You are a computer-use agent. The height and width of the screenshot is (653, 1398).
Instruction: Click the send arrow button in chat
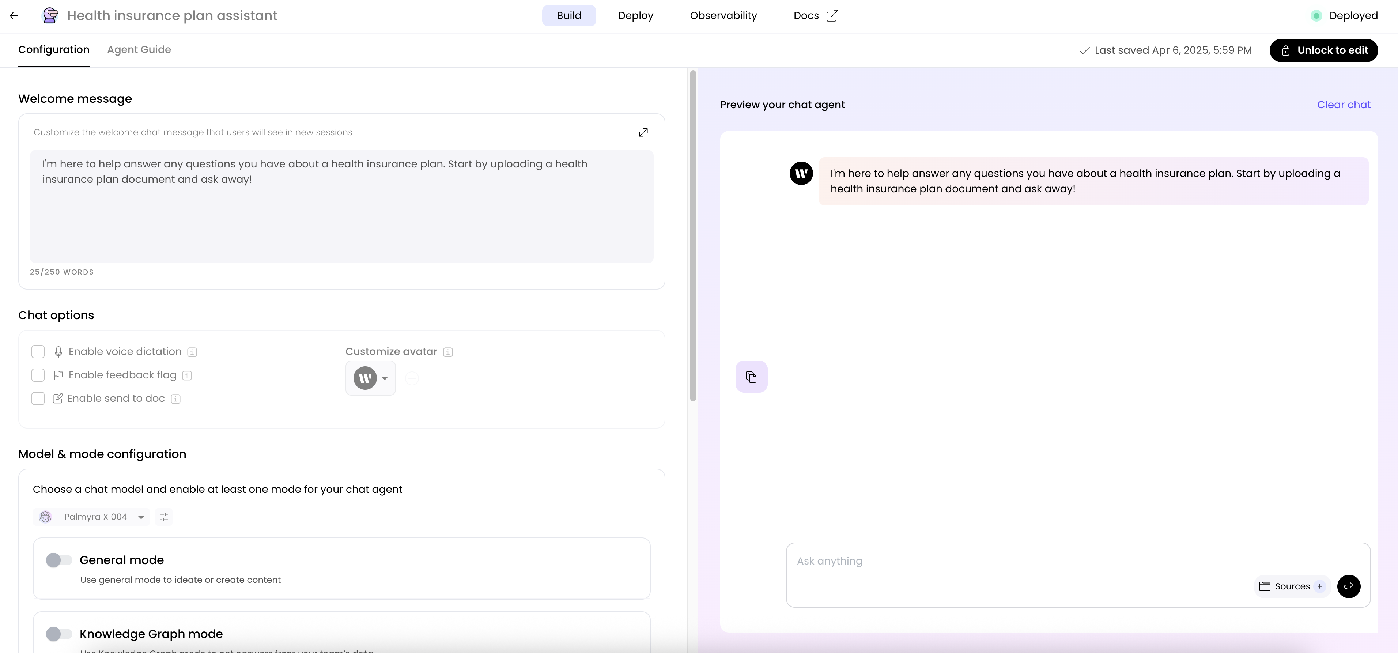click(x=1349, y=586)
